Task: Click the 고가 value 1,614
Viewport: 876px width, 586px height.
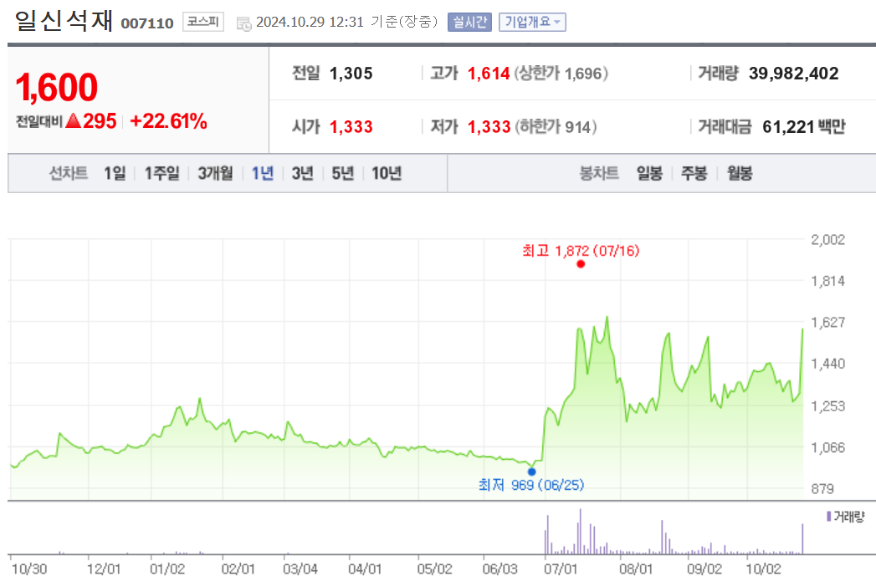Action: tap(489, 73)
